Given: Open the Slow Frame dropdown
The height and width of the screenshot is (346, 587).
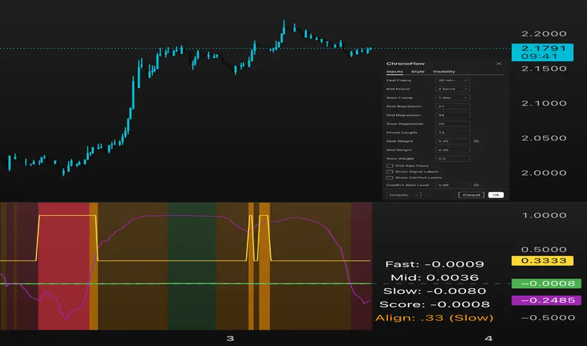Looking at the screenshot, I should [452, 98].
